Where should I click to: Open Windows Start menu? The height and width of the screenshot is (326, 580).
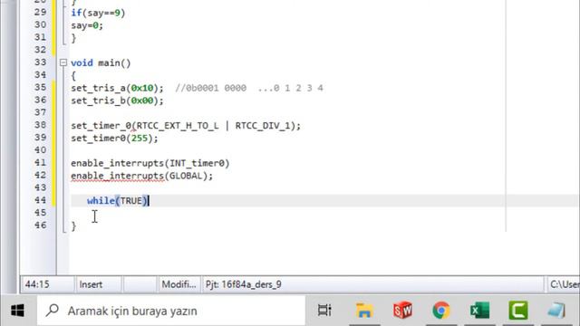(17, 311)
